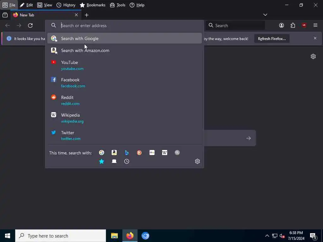This screenshot has width=323, height=242.
Task: Search bookmarks with the star icon
Action: click(102, 161)
